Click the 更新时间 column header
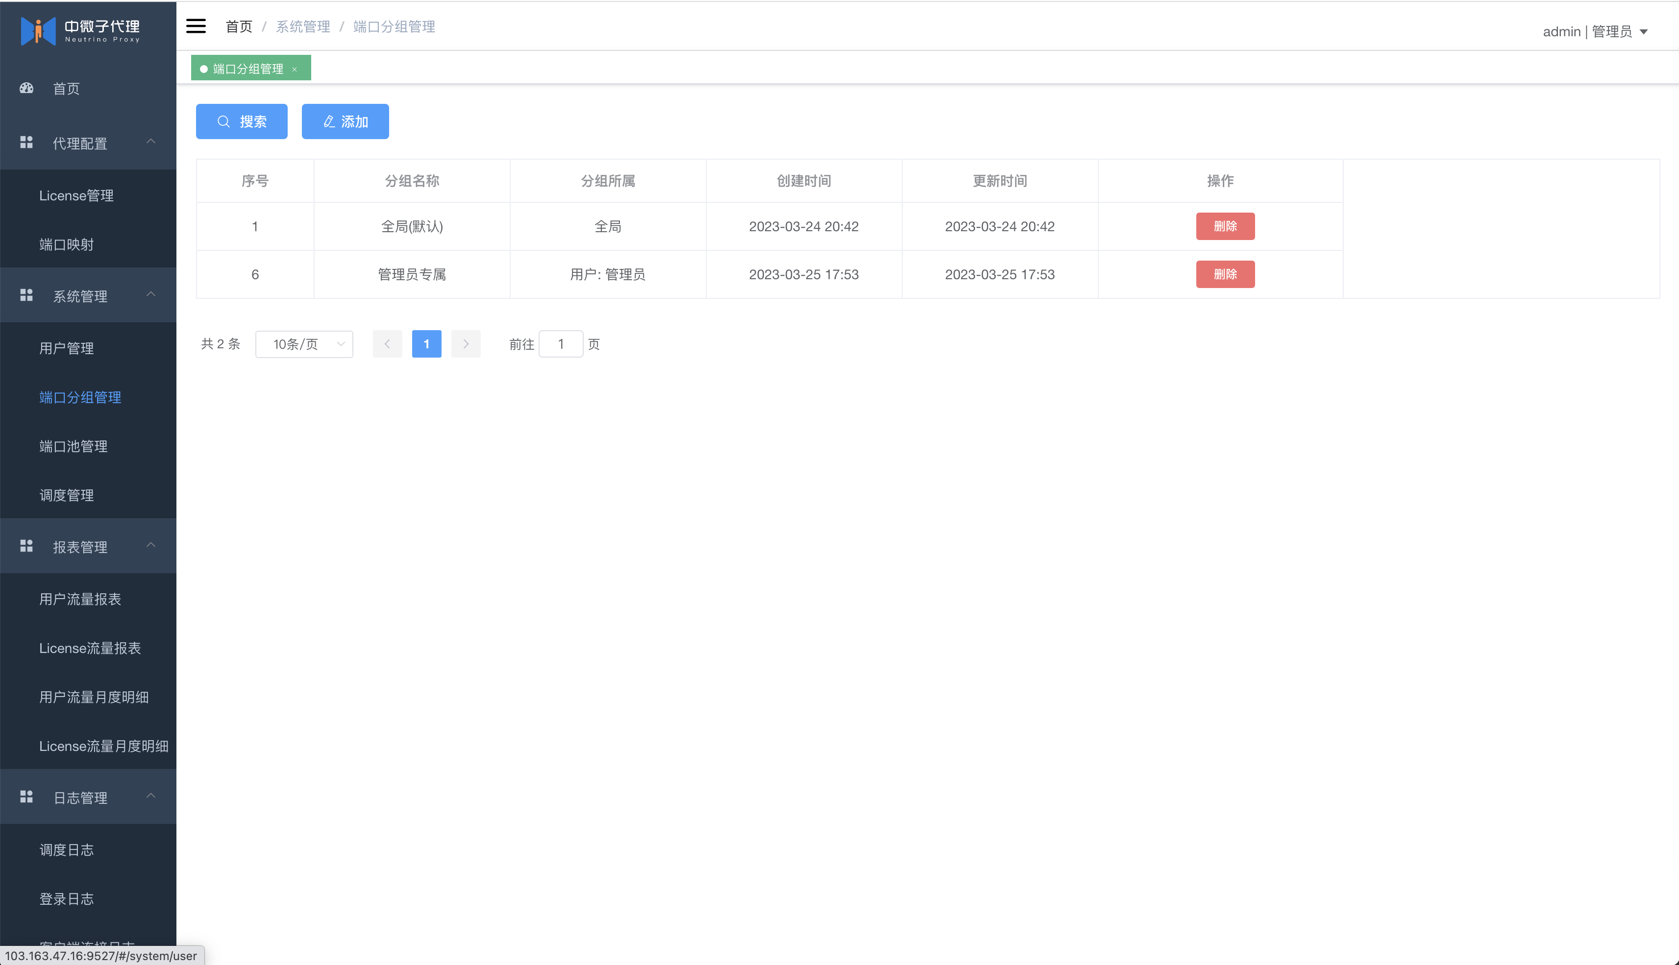 point(1000,181)
